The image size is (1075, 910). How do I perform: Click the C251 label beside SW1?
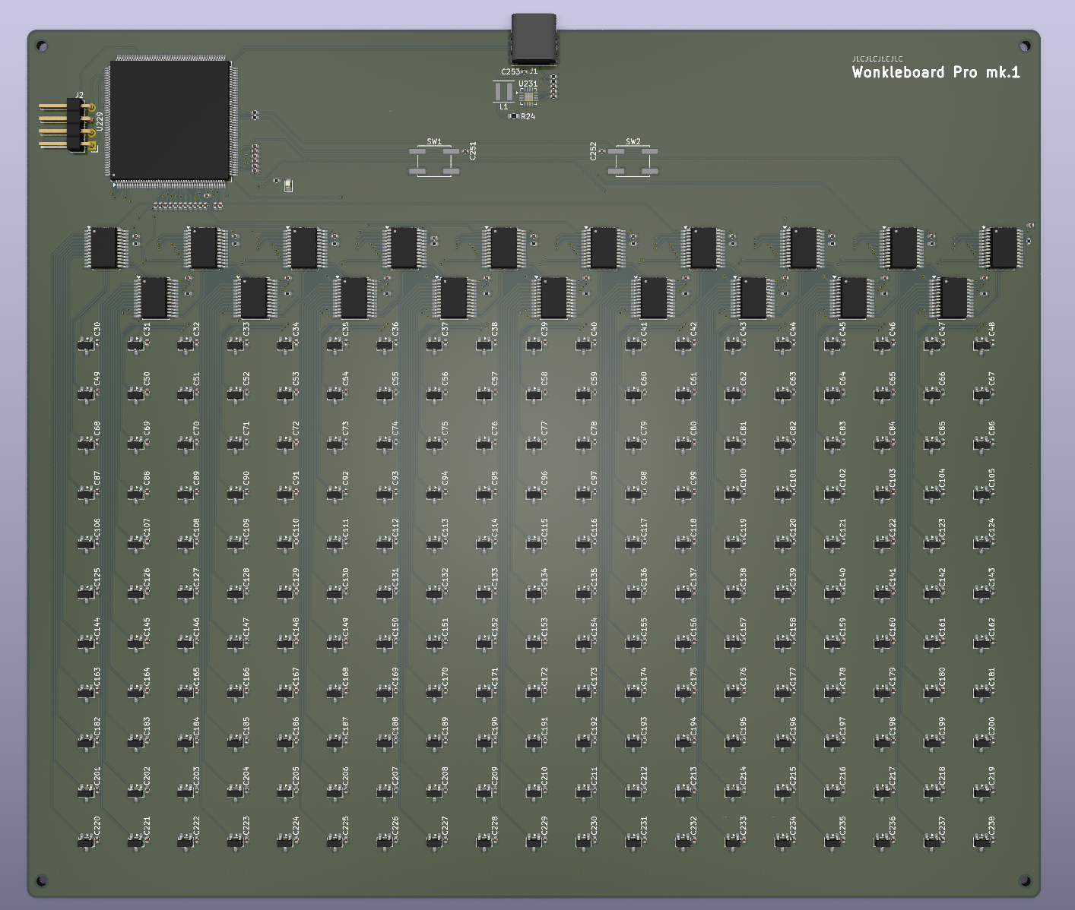tap(473, 150)
